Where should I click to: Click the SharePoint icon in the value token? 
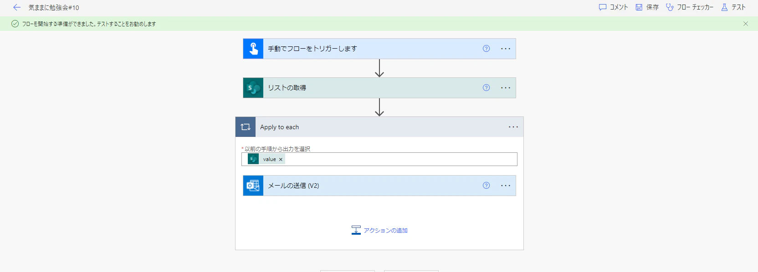pyautogui.click(x=253, y=159)
